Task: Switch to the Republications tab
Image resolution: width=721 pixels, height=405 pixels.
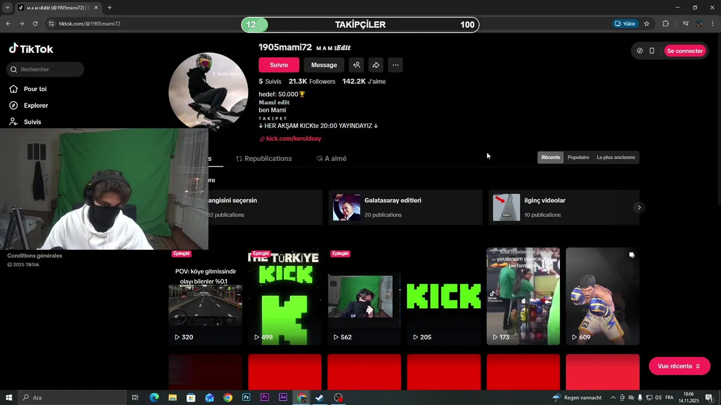Action: [264, 159]
